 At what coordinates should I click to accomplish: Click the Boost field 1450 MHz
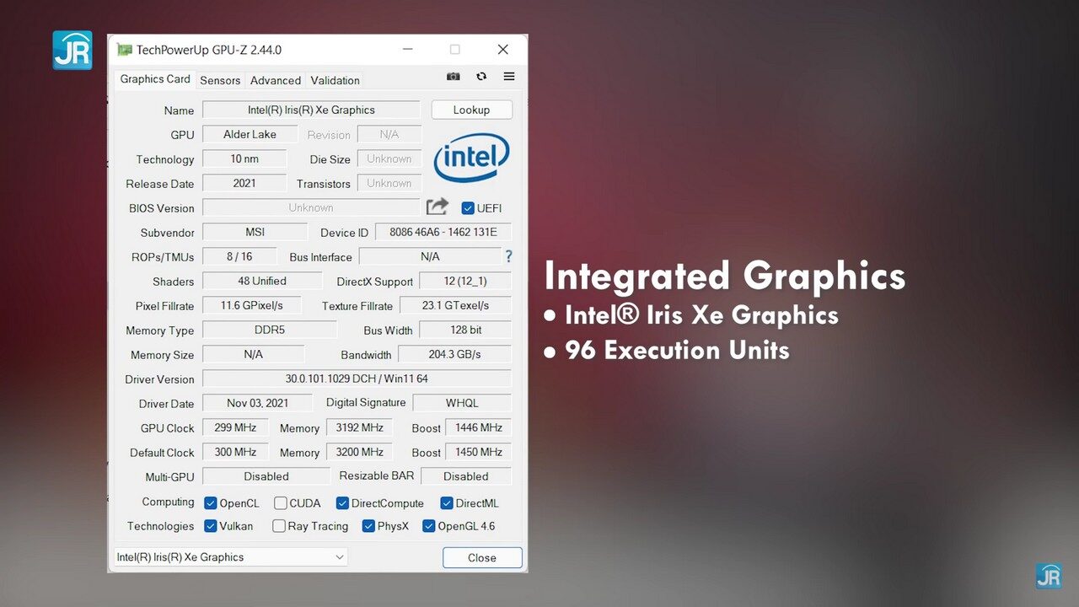[478, 452]
